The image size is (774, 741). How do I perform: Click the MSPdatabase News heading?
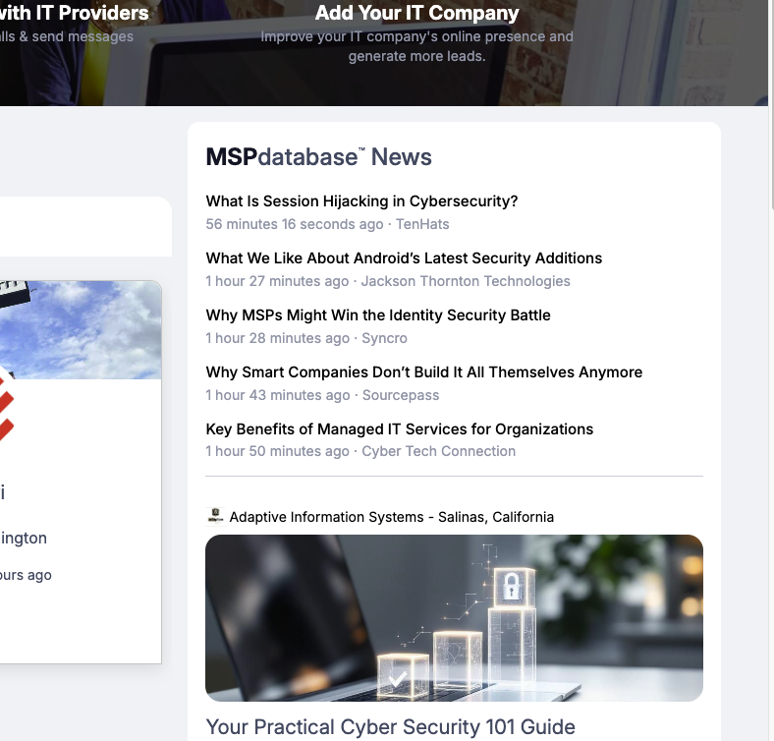pos(319,157)
